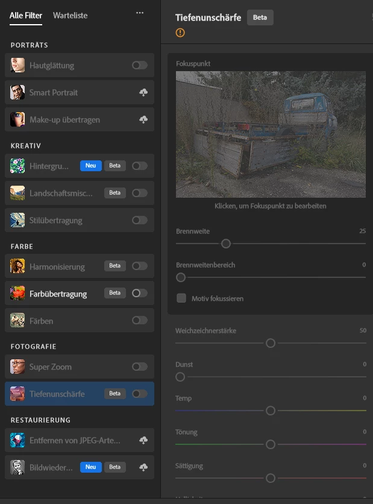Click the RESTAURIERUNG section heading
The height and width of the screenshot is (504, 373).
click(40, 420)
